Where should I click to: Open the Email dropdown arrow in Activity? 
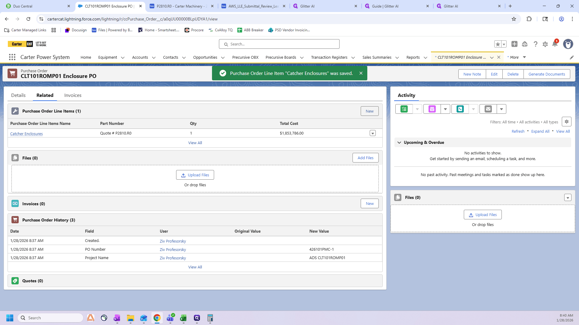[501, 109]
